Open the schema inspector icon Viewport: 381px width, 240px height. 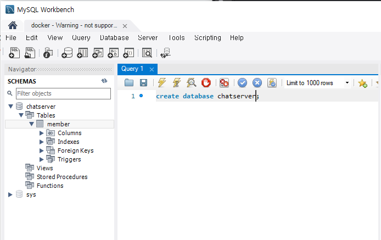(x=48, y=53)
